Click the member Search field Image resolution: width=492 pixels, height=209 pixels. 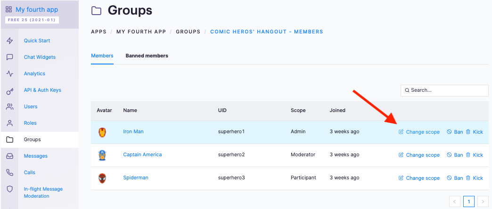[444, 90]
